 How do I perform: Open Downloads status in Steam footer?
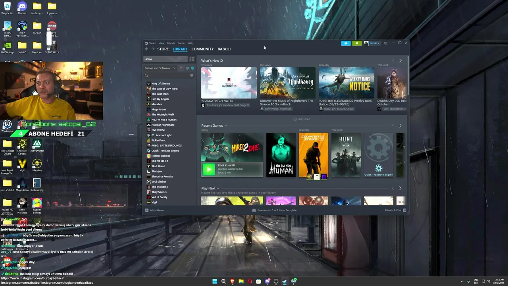[x=275, y=210]
